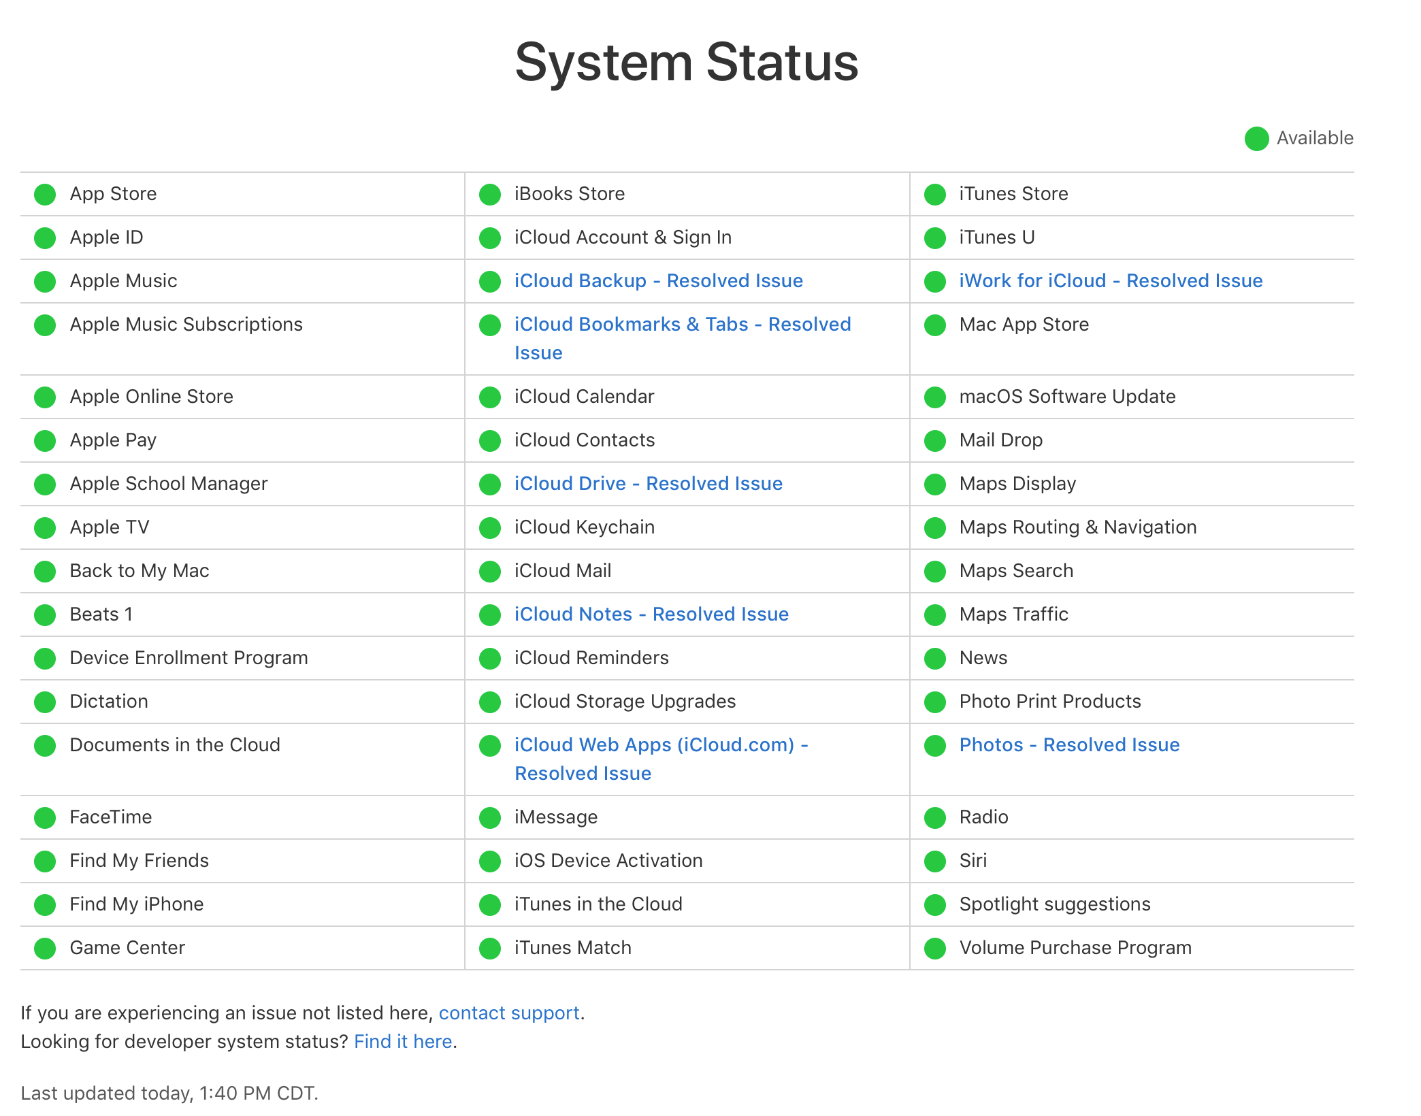
Task: Click the green Available legend dot
Action: pyautogui.click(x=1257, y=139)
